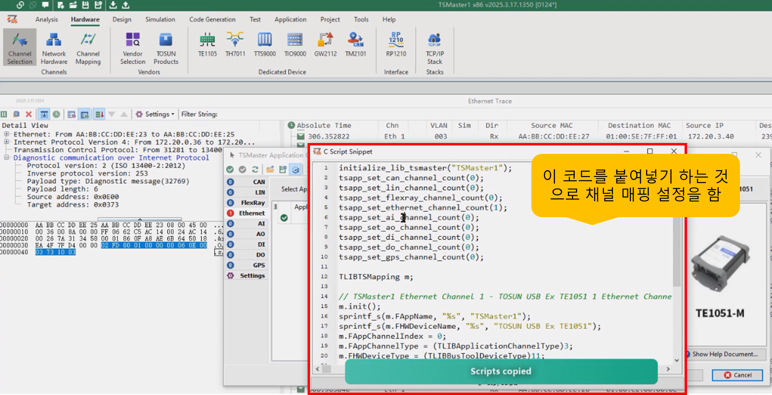Screen dimensions: 772x395
Task: Click the chat bubble icon in title bar
Action: click(x=45, y=5)
